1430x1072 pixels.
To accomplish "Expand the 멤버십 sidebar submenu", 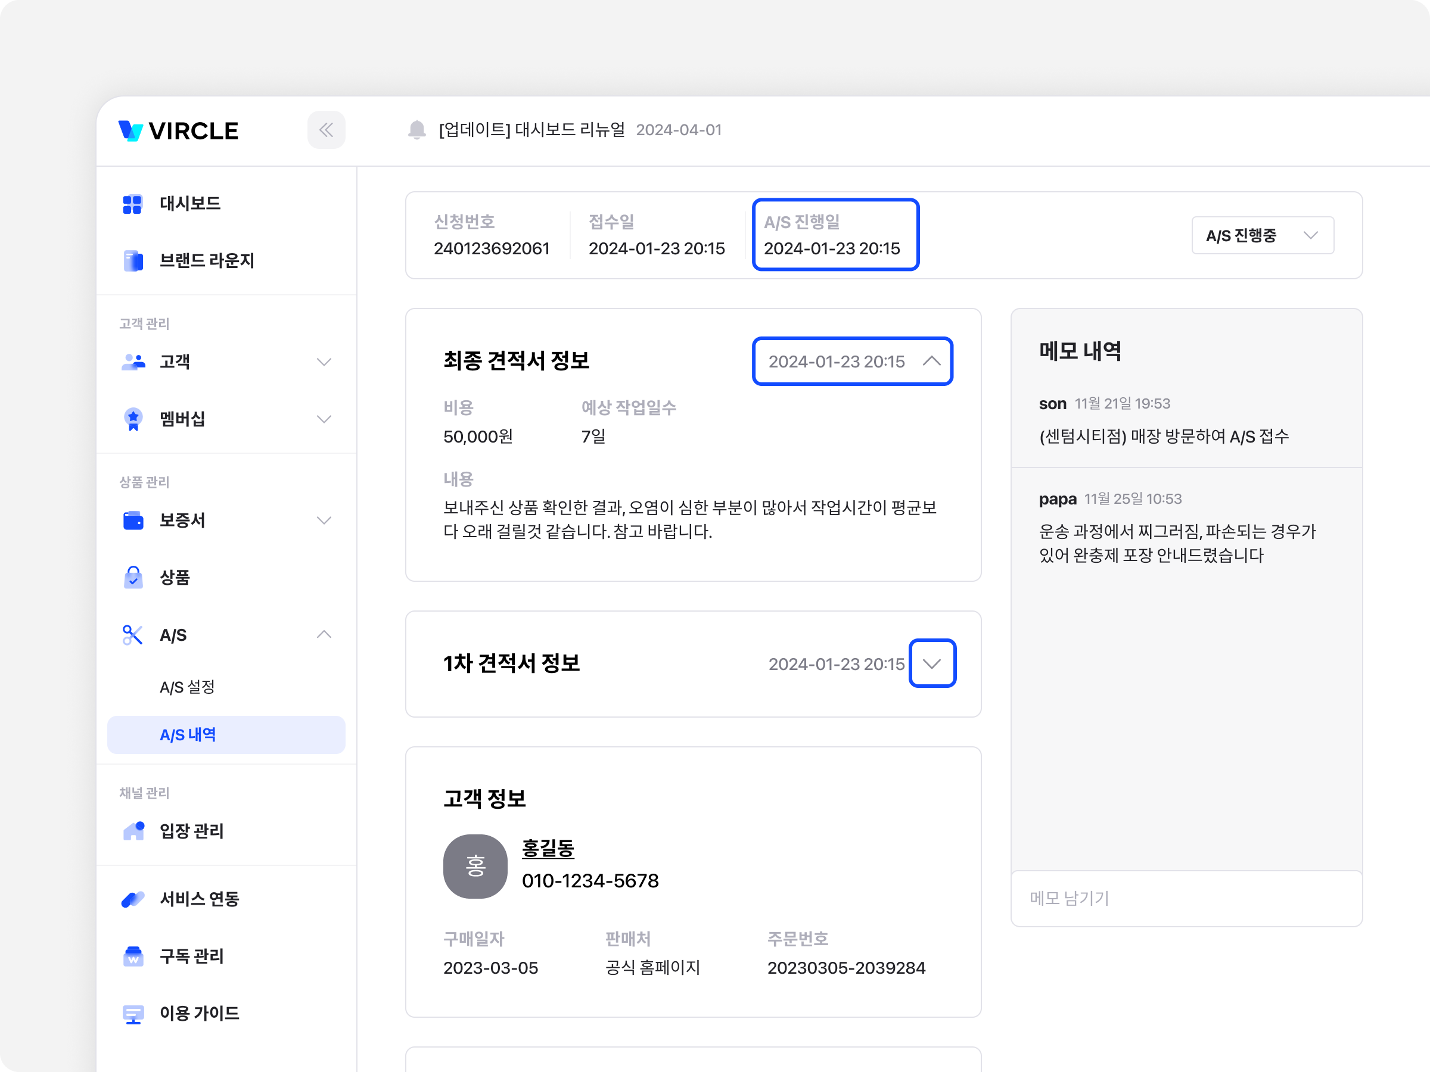I will (324, 419).
